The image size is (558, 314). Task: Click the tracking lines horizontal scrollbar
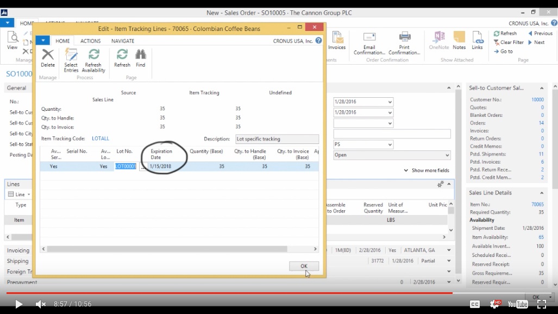pyautogui.click(x=167, y=249)
